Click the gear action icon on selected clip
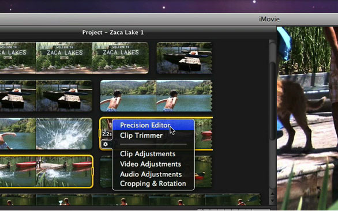 (106, 144)
